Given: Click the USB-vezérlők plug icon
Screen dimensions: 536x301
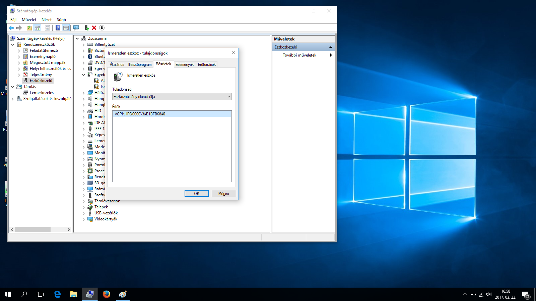Looking at the screenshot, I should [x=90, y=213].
